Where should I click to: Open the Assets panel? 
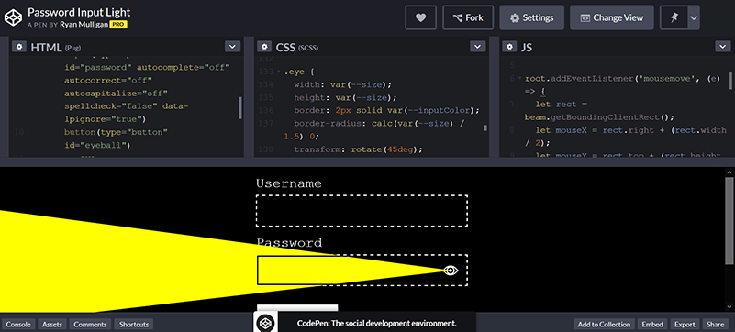52,324
